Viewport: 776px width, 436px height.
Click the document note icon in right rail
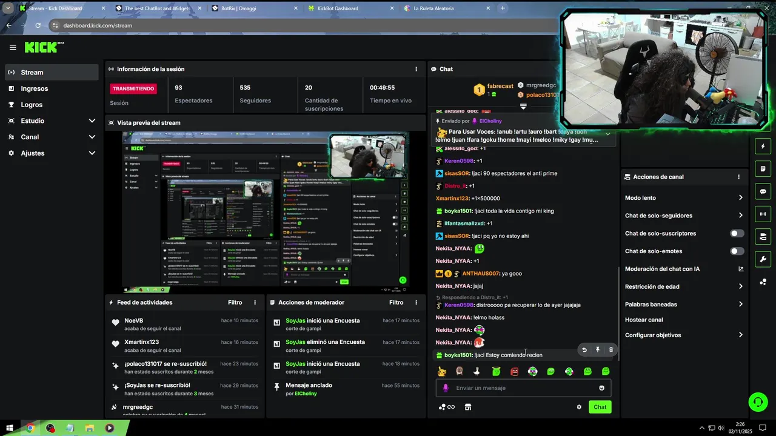pos(763,169)
